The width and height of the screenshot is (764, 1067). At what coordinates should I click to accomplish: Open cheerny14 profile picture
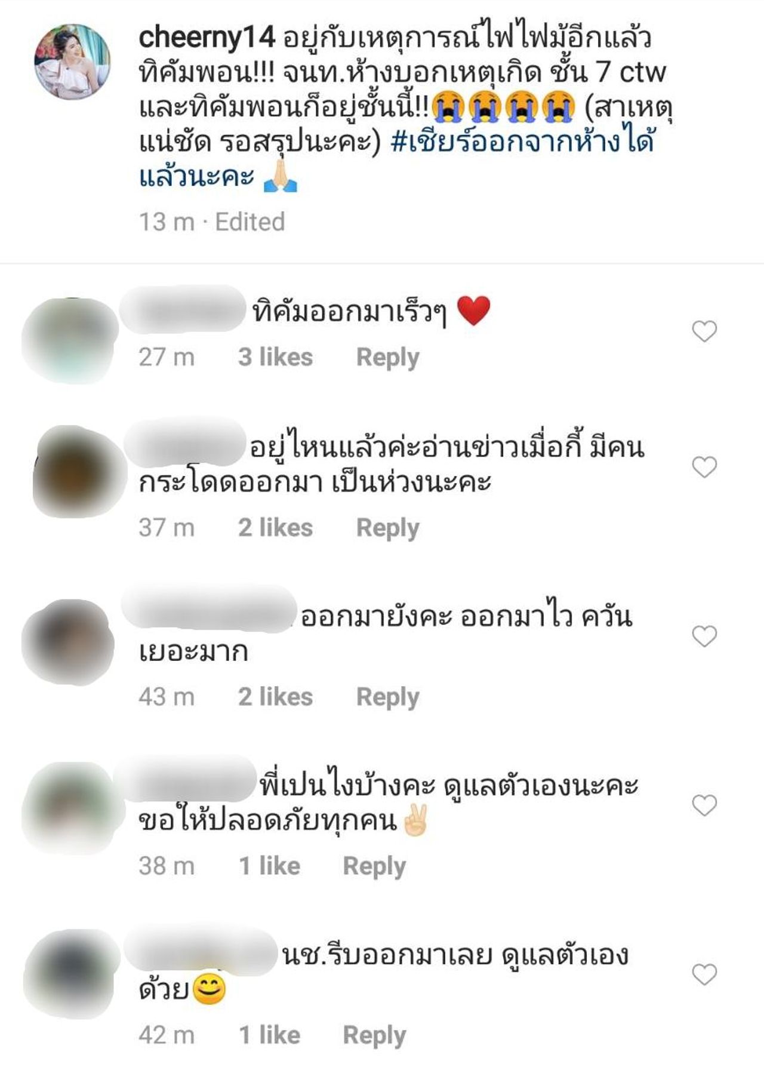tap(72, 62)
